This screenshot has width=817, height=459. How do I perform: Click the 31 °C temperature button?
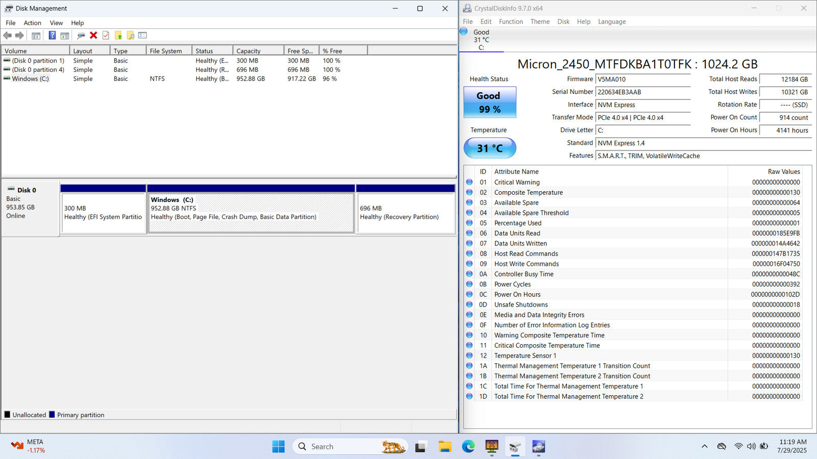(x=490, y=148)
